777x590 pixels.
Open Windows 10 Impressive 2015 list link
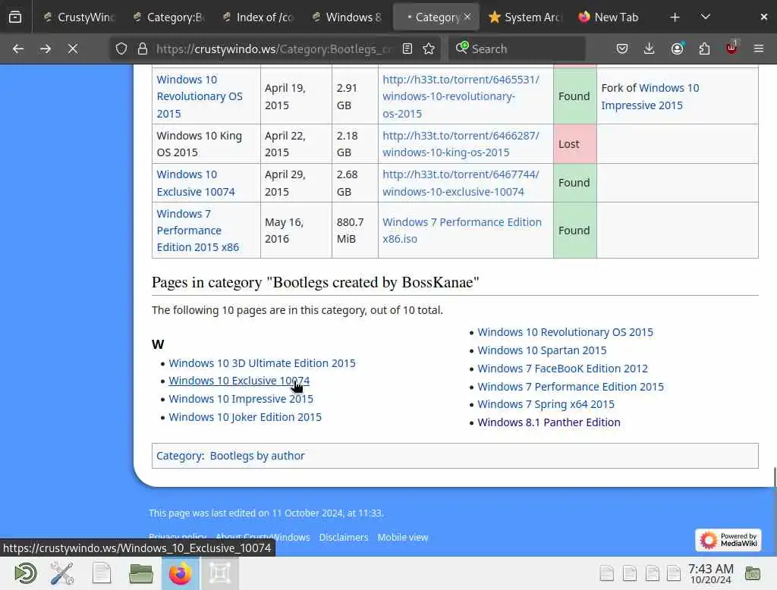(241, 399)
